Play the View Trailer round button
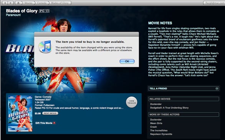The height and width of the screenshot is (140, 225). 132,102
